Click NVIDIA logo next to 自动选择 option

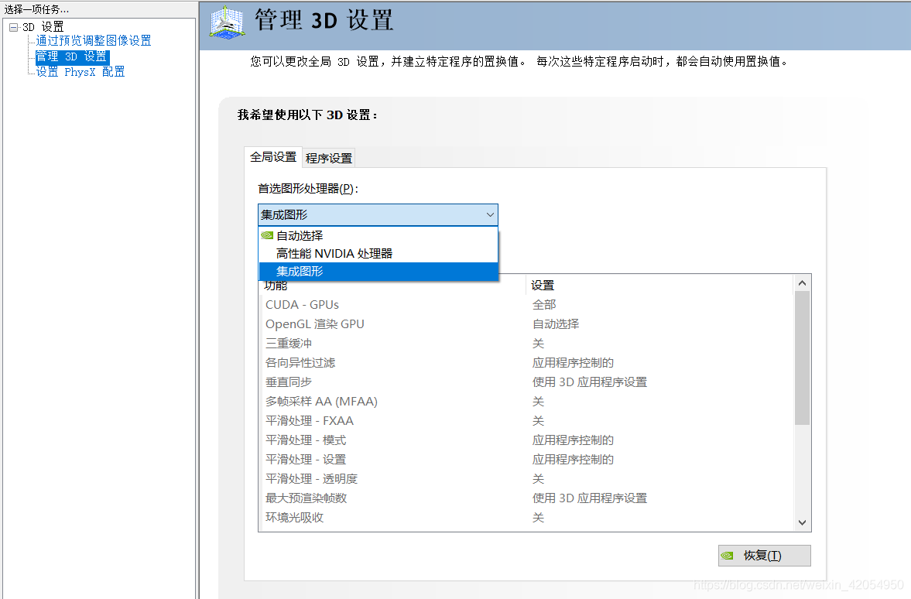(267, 236)
